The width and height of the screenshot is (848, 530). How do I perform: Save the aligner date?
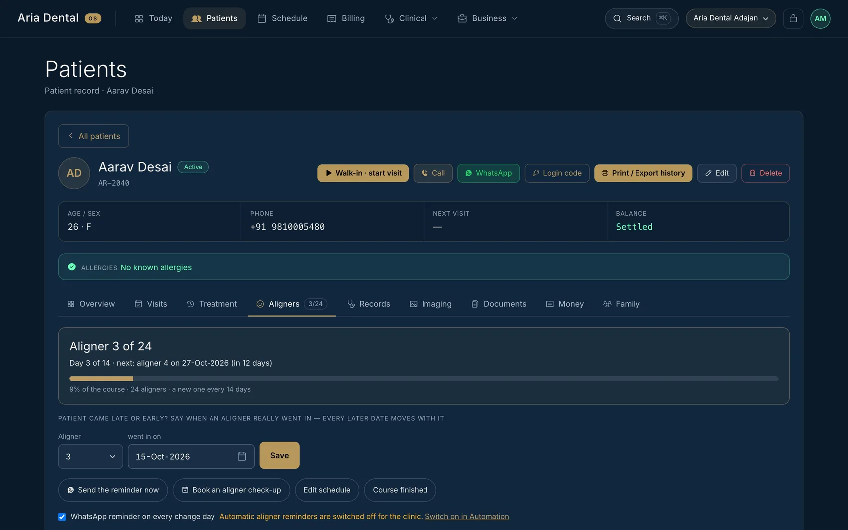(279, 455)
